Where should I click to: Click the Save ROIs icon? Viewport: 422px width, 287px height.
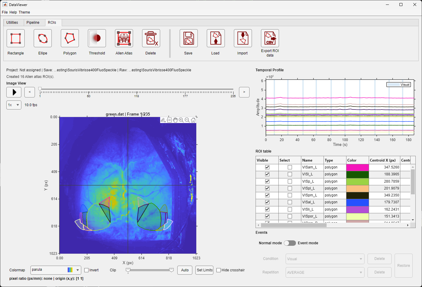pyautogui.click(x=189, y=38)
